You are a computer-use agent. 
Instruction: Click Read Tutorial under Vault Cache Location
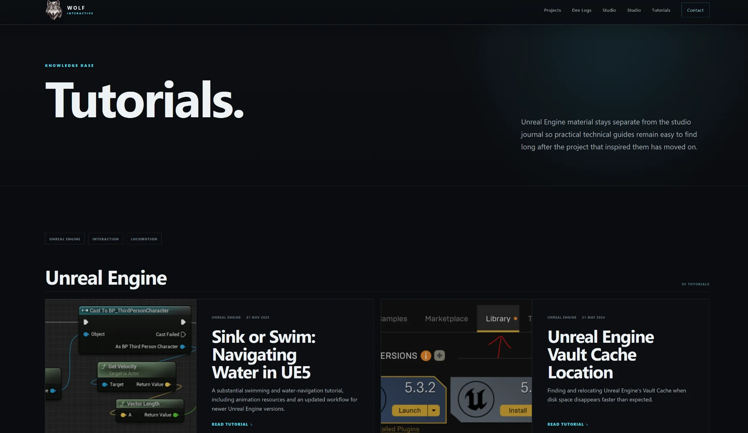(x=568, y=424)
